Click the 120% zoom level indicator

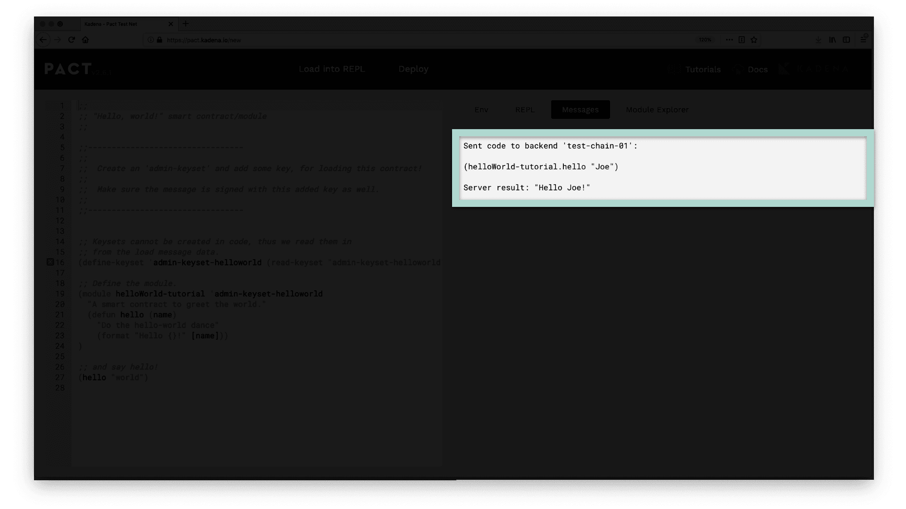tap(705, 40)
